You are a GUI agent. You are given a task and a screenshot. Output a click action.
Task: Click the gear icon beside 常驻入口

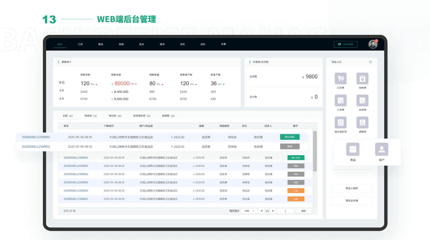pyautogui.click(x=370, y=62)
